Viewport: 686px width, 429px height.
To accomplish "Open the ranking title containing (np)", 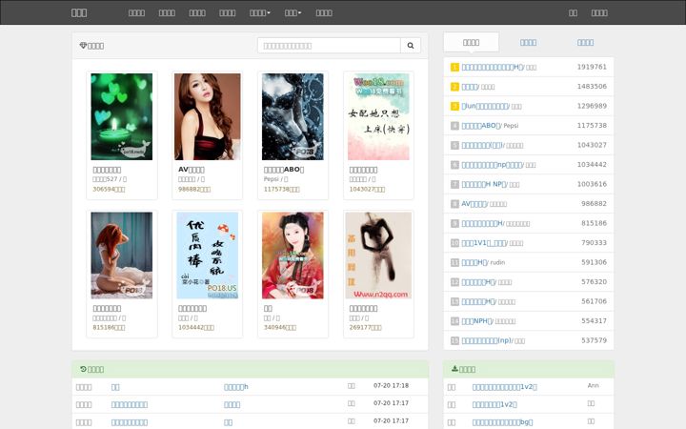I will (x=487, y=340).
